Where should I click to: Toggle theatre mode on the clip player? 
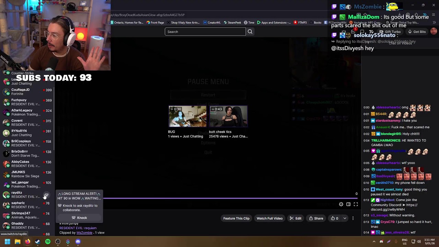(348, 204)
